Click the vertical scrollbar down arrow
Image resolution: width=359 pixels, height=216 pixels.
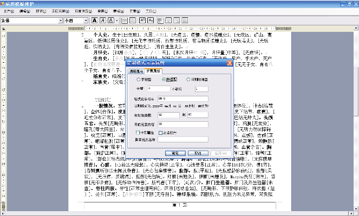[356, 208]
